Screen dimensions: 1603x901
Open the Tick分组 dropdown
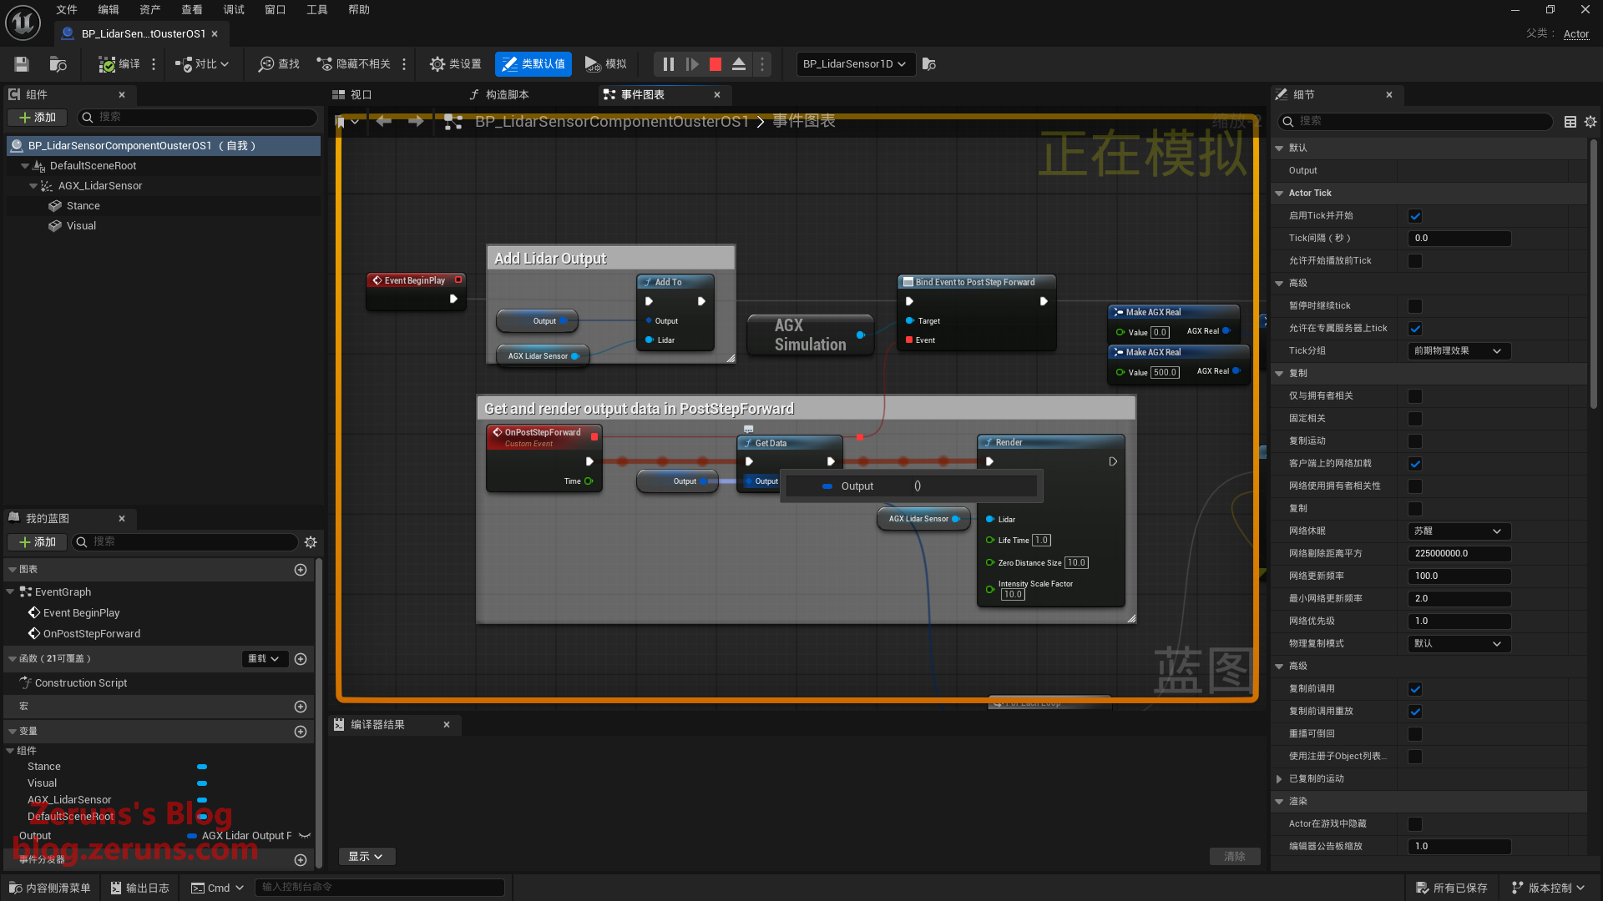pos(1458,351)
